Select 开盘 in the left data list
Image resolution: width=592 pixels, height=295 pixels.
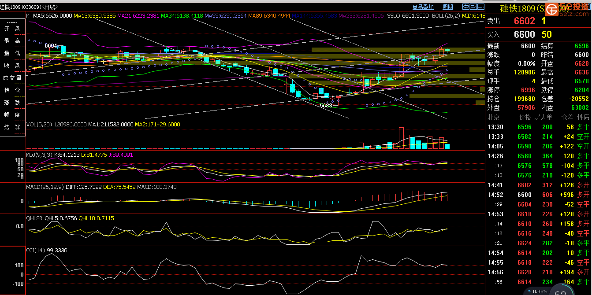(12, 29)
